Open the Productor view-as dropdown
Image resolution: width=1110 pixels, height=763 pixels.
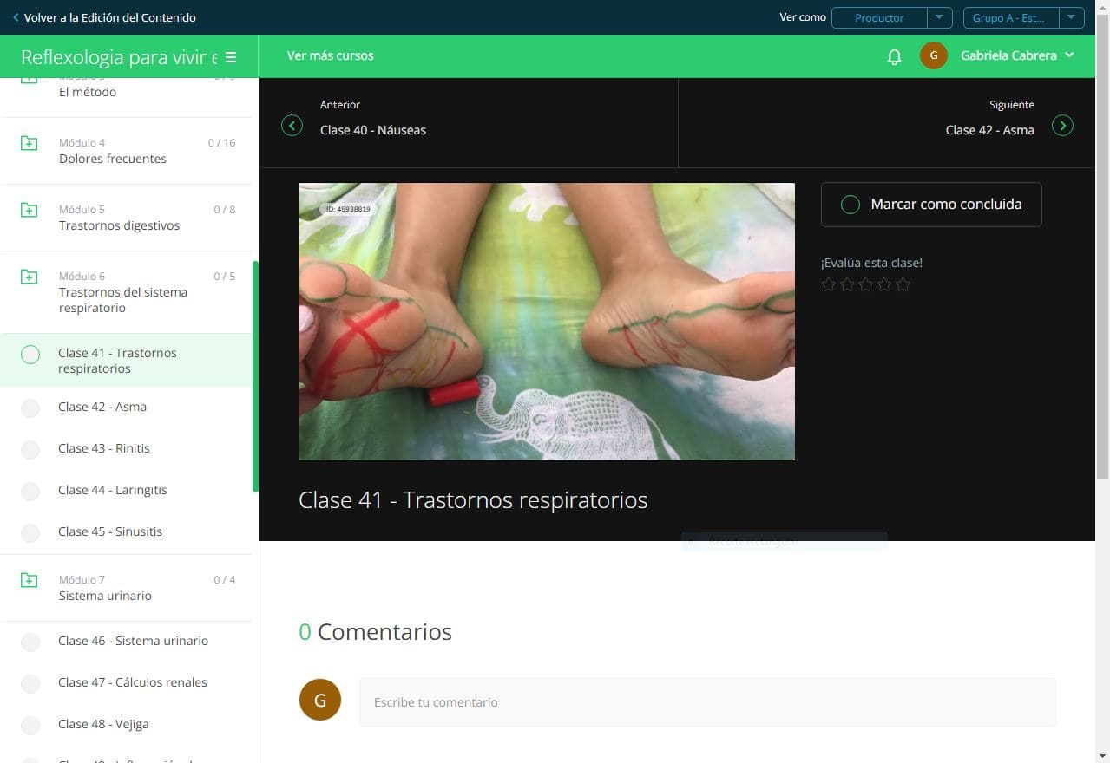point(939,17)
